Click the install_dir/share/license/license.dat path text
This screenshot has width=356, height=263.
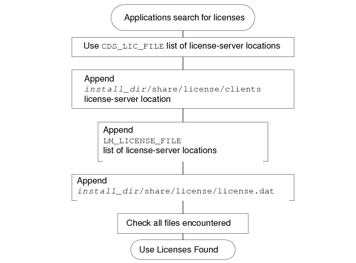[x=175, y=191]
